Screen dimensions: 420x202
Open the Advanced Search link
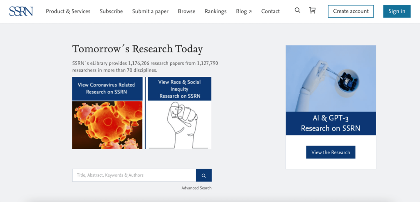click(196, 188)
